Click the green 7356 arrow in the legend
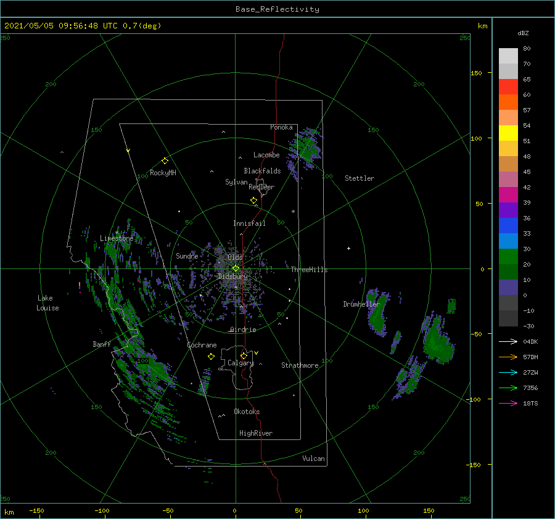Screen dimensions: 555x519 (x=508, y=388)
